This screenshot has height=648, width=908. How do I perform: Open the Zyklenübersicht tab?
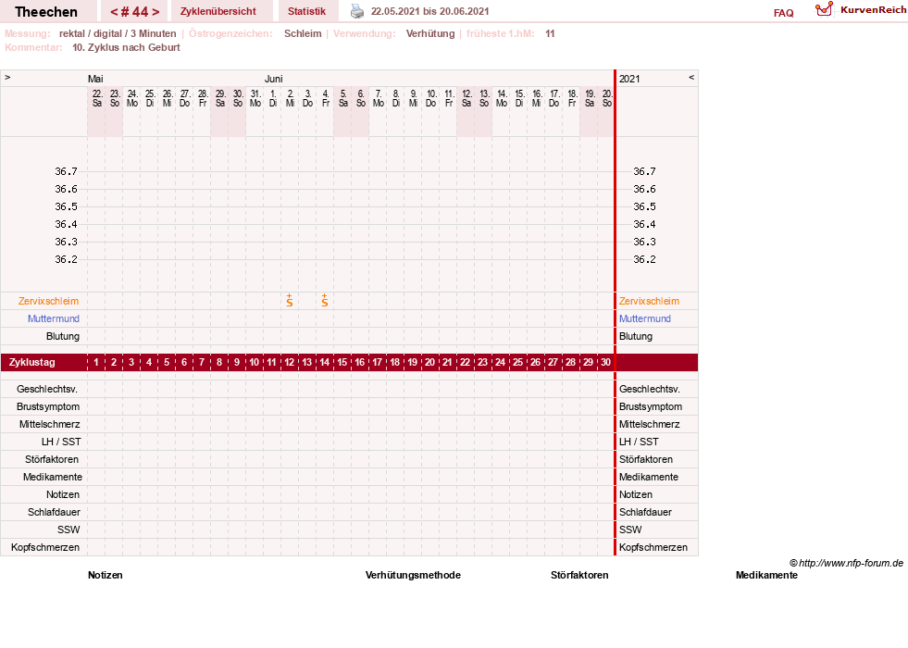[218, 12]
